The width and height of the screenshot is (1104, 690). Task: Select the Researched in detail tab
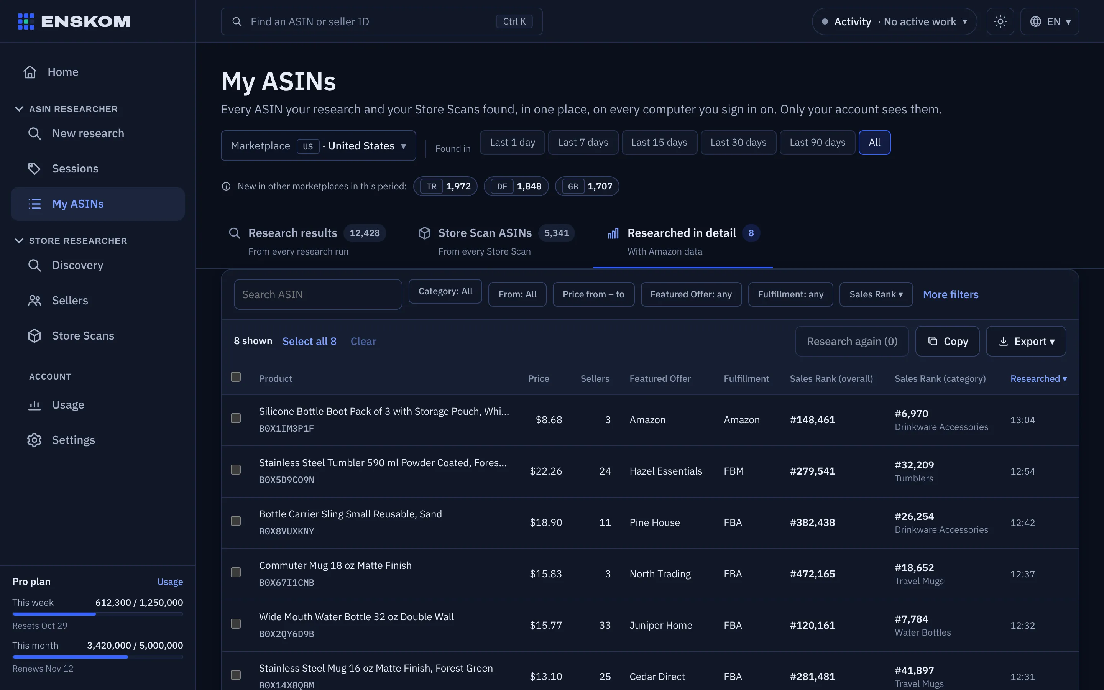683,242
